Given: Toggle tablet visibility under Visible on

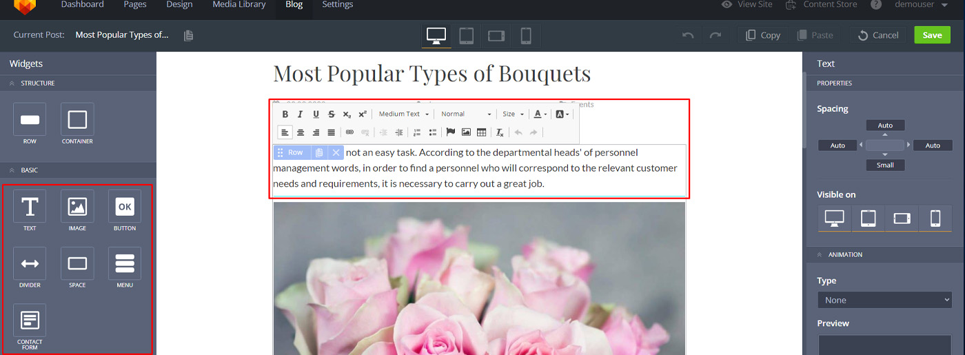Looking at the screenshot, I should click(868, 219).
